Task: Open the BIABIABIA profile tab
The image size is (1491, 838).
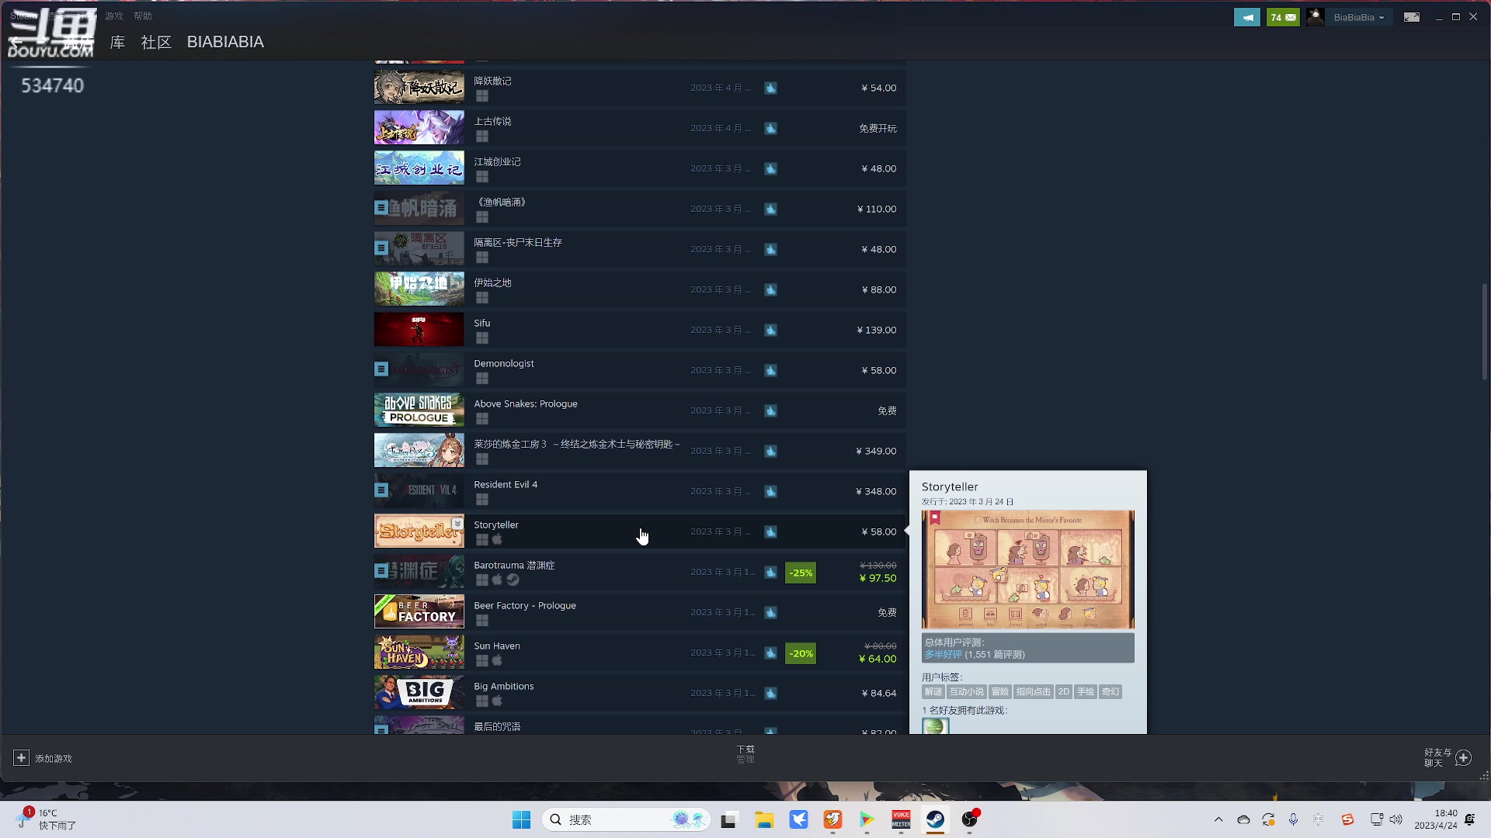Action: click(x=225, y=42)
